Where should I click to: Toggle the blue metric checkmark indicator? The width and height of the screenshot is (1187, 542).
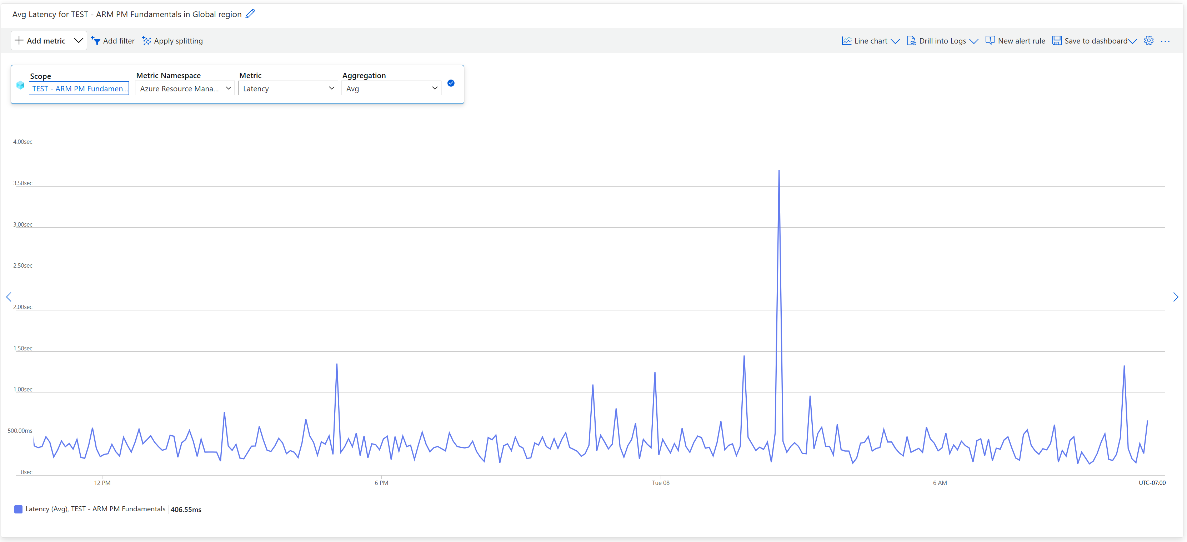[x=451, y=83]
